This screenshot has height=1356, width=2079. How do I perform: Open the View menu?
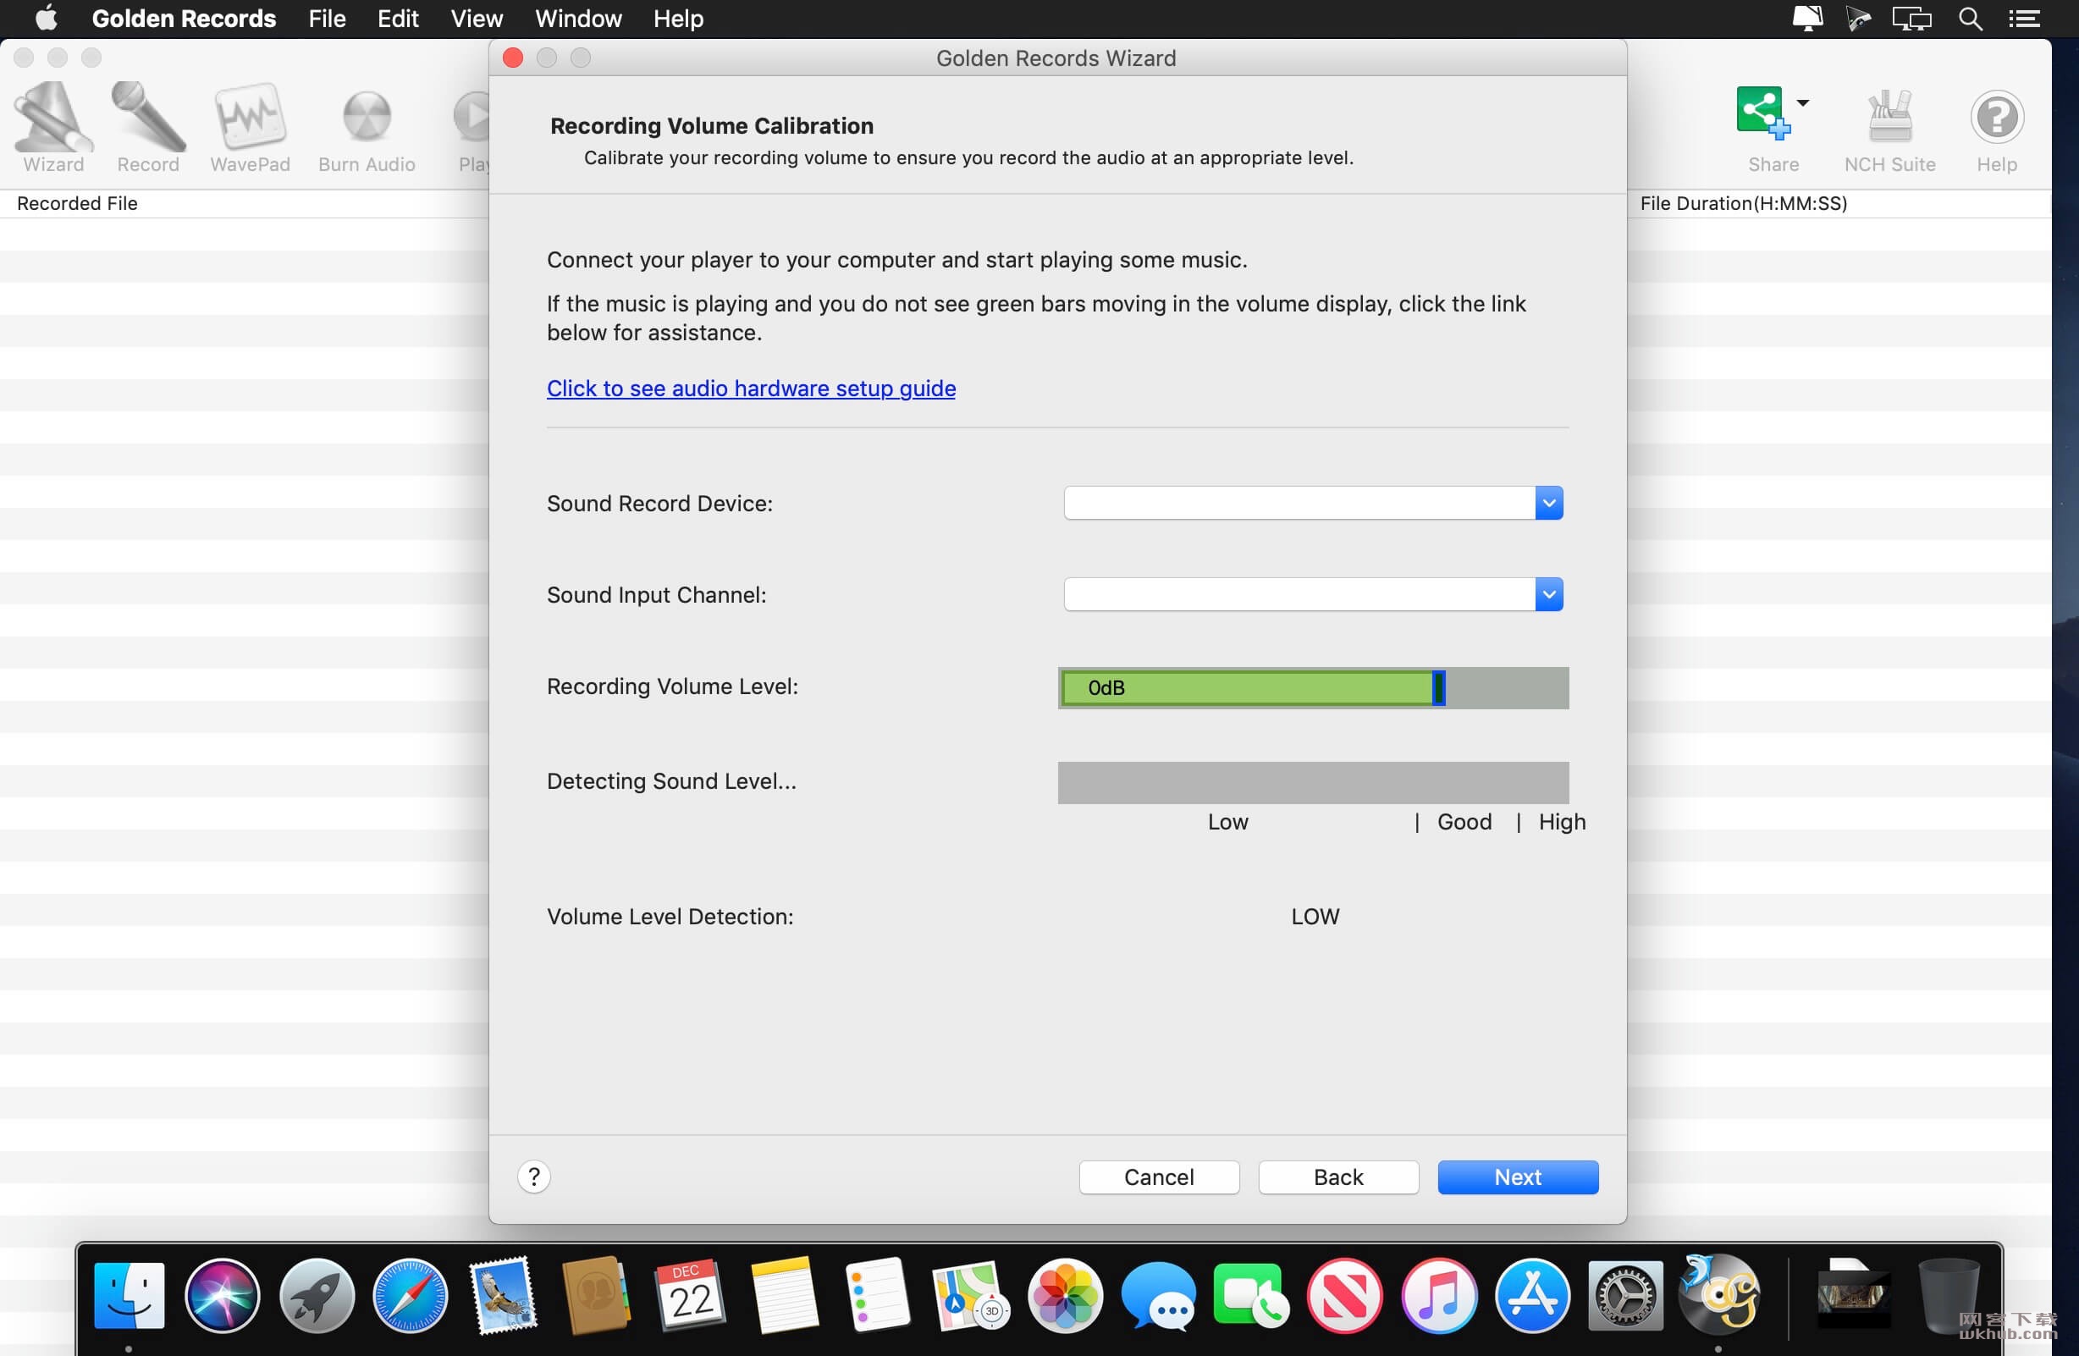coord(476,19)
